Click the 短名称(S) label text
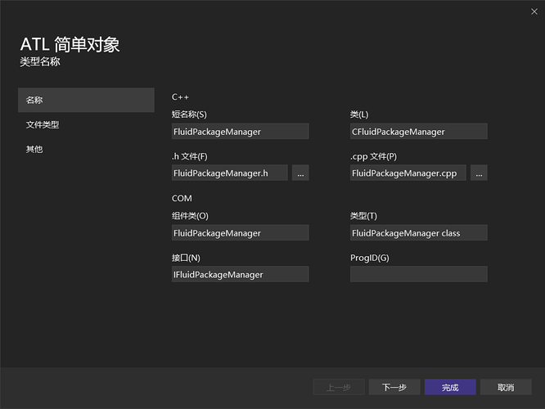Viewport: 545px width, 409px height. [x=189, y=115]
